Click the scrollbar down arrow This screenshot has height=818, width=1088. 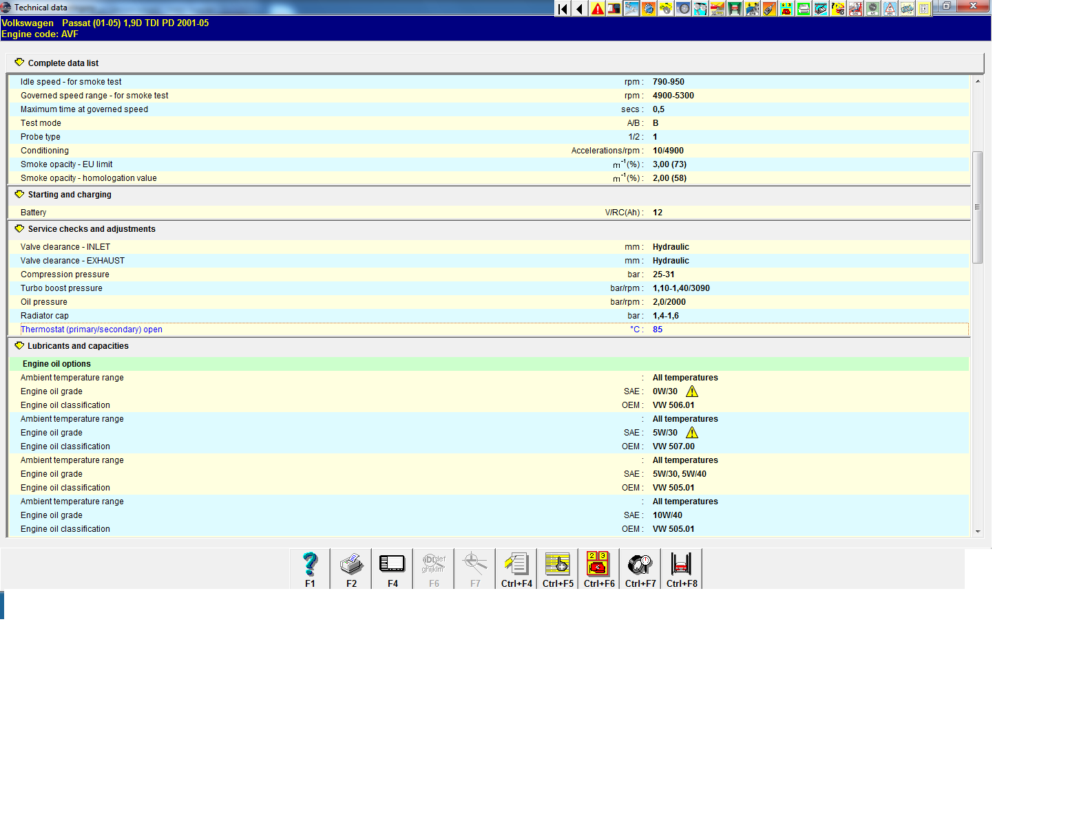tap(978, 531)
